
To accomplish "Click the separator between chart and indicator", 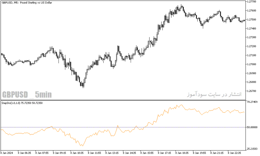I will pyautogui.click(x=123, y=100).
